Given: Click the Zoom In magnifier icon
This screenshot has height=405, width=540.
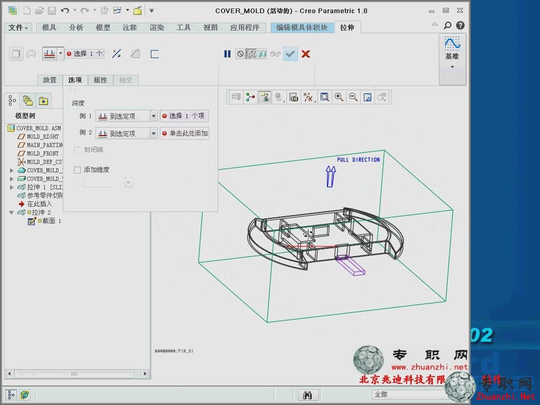Looking at the screenshot, I should [339, 97].
